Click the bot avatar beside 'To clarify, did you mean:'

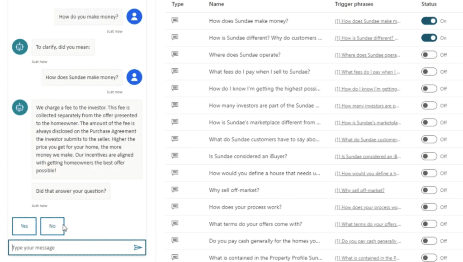(20, 47)
